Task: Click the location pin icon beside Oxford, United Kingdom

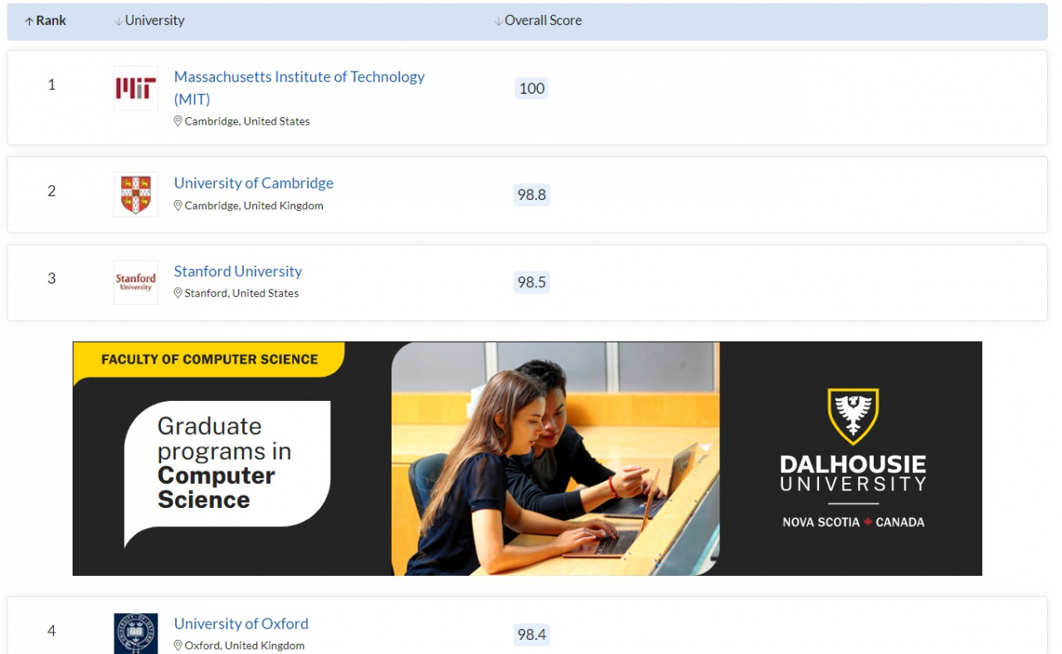Action: click(178, 646)
